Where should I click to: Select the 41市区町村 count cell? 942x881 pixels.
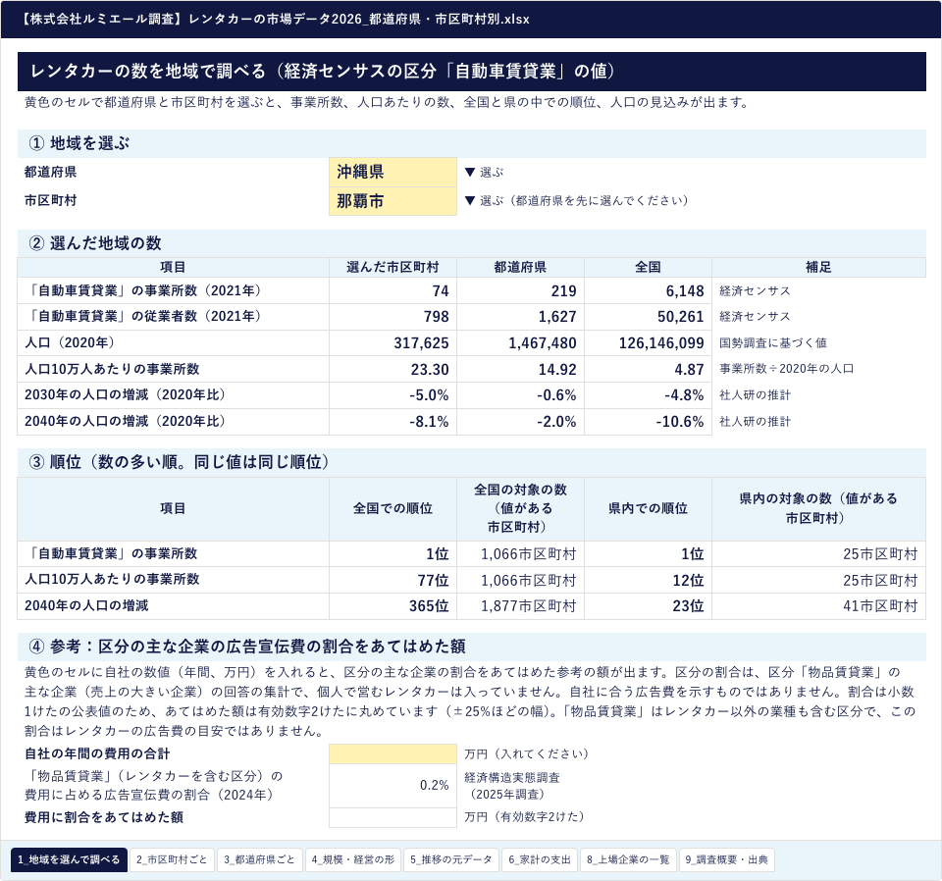[x=818, y=606]
